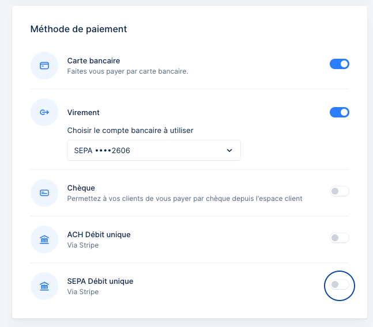Click the credit card icon for Carte bancaire
Viewport: 373px width, 327px height.
pos(44,66)
